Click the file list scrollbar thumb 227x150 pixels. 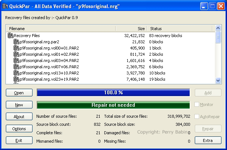tap(218, 37)
